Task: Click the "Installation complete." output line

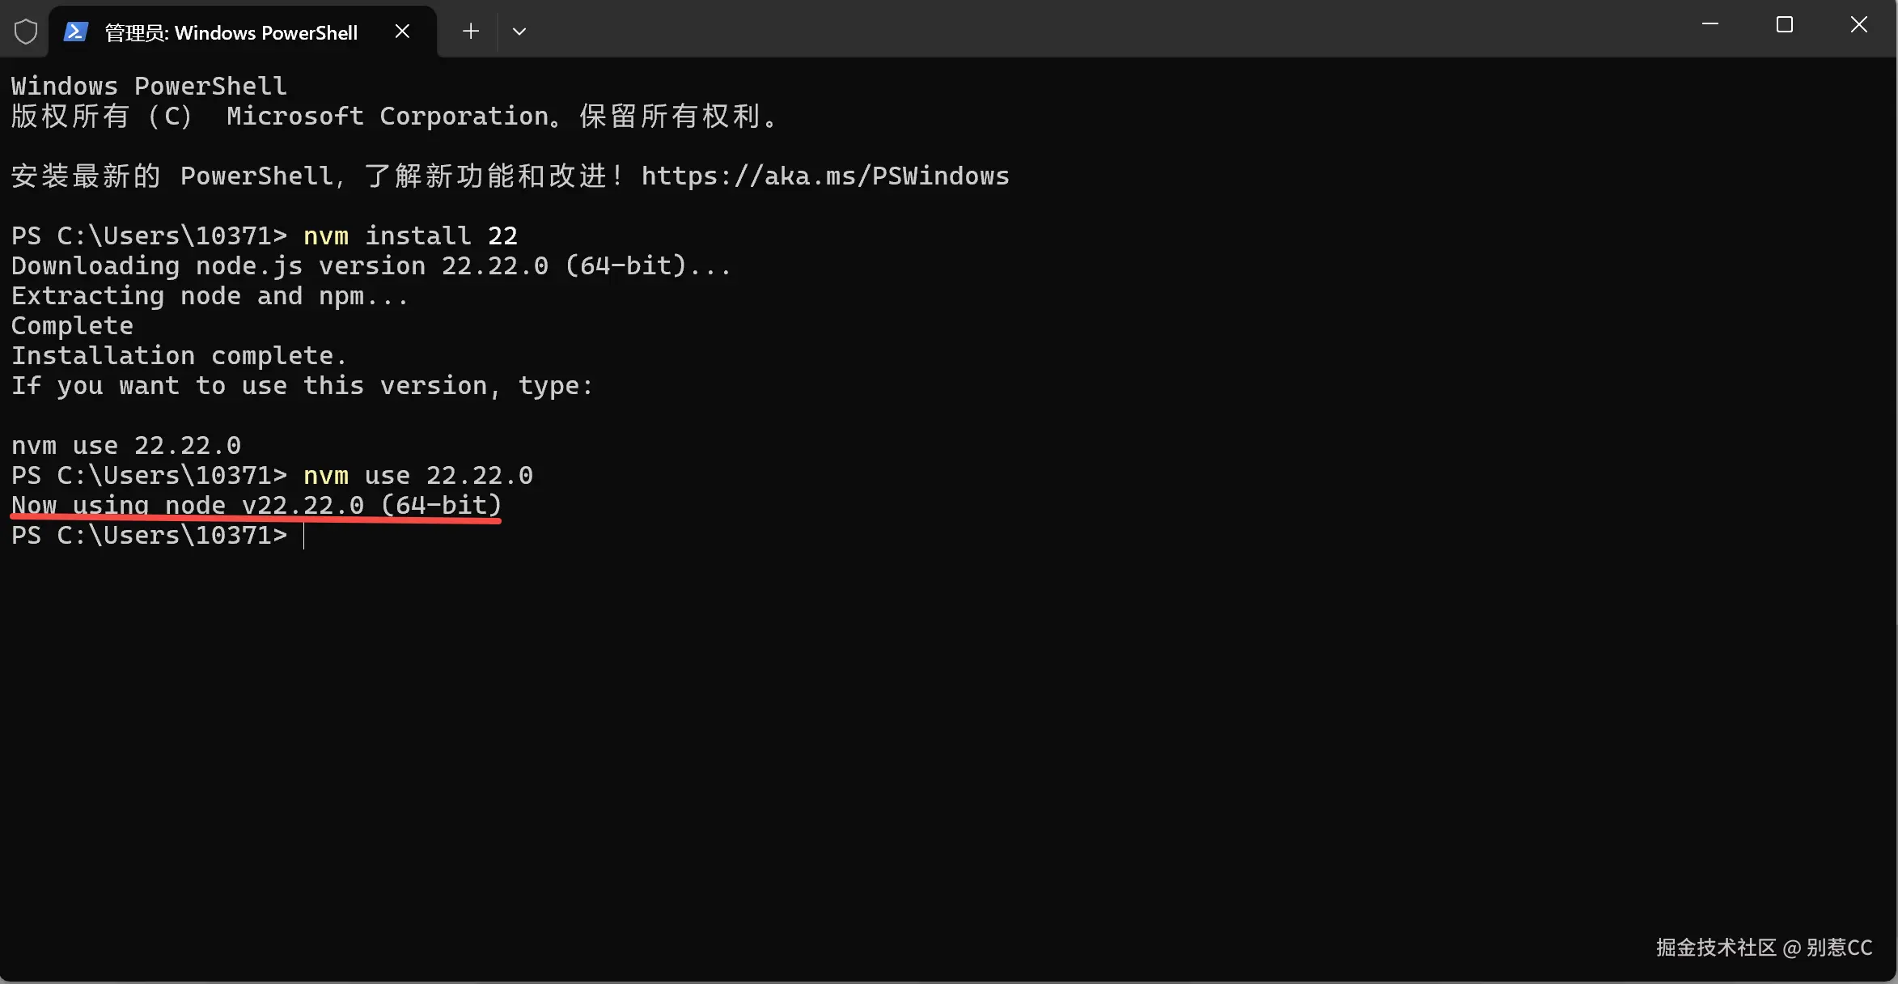Action: pyautogui.click(x=179, y=356)
